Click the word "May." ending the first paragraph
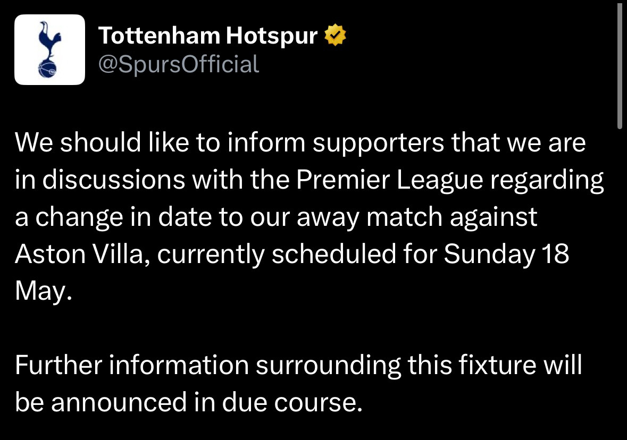The width and height of the screenshot is (627, 440). tap(44, 291)
